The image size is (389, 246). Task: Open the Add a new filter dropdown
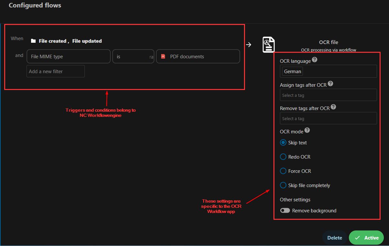(x=56, y=71)
